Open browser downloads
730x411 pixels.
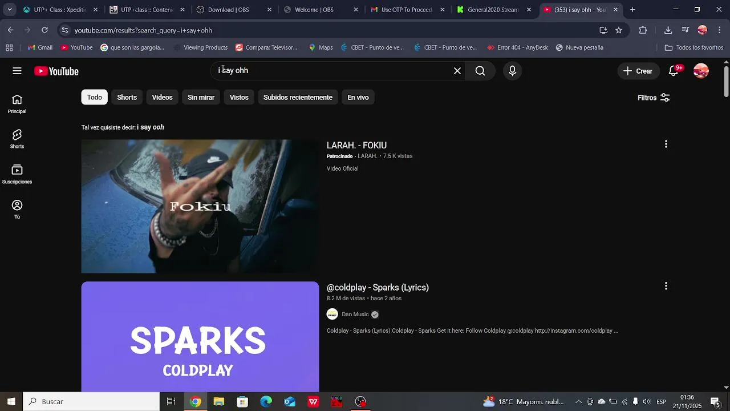coord(668,30)
